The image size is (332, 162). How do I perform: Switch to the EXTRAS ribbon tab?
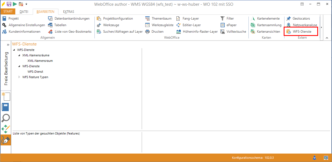[68, 11]
